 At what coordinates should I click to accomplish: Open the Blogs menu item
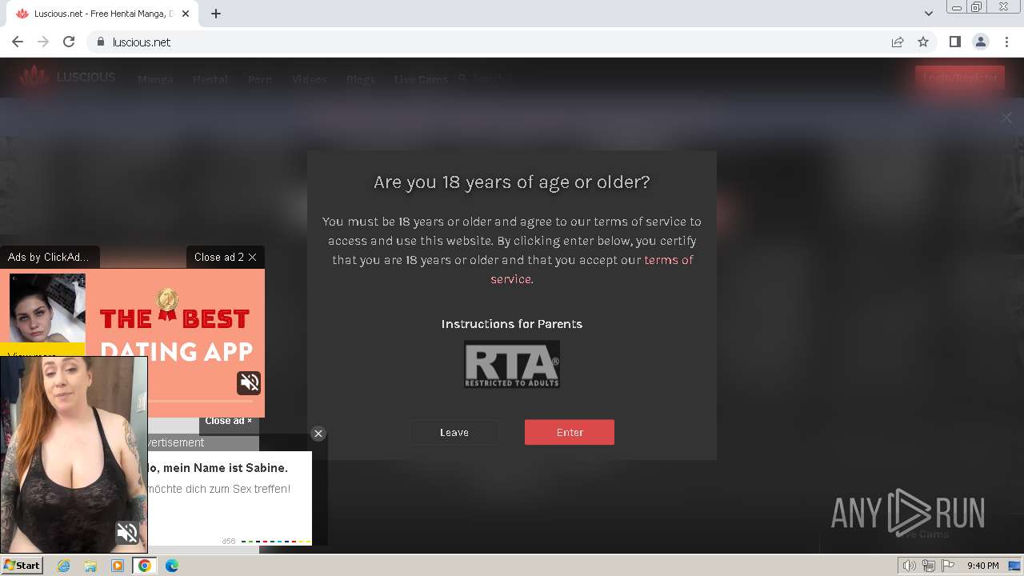point(361,79)
